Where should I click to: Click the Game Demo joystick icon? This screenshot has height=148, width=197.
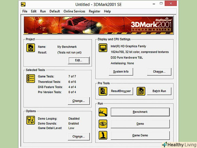(103, 136)
